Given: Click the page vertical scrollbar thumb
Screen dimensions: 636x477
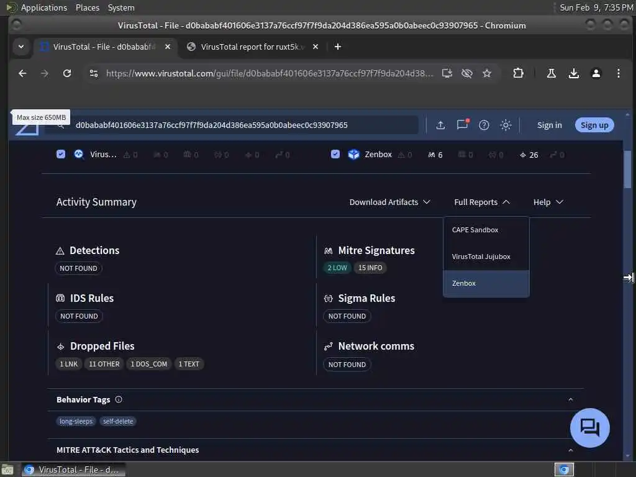Looking at the screenshot, I should coord(627,169).
